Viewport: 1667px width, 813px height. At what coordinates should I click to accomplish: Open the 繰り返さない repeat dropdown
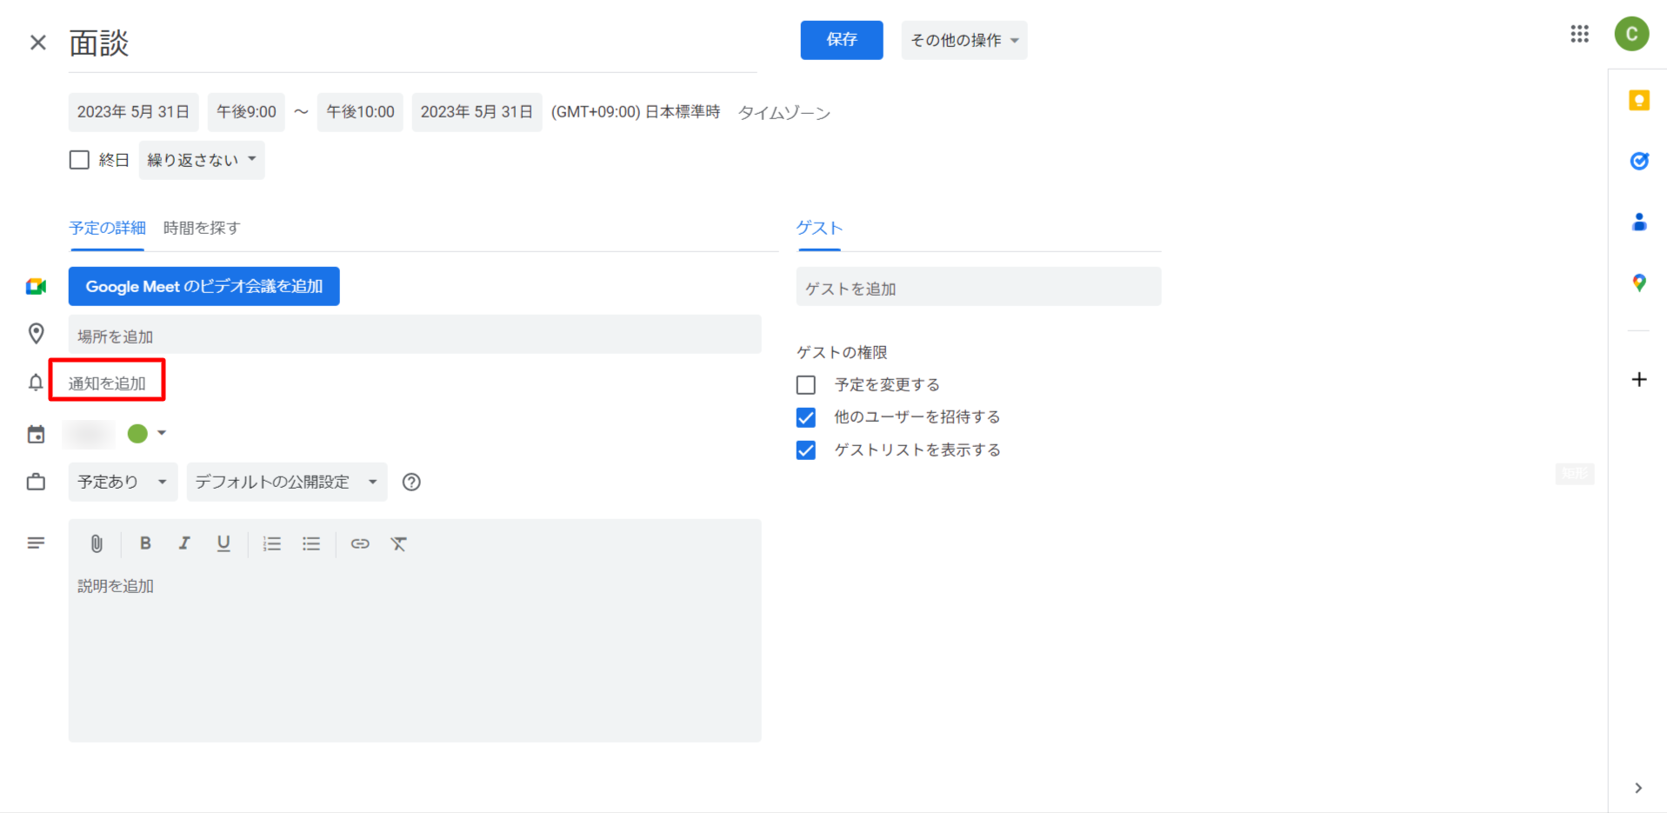202,160
